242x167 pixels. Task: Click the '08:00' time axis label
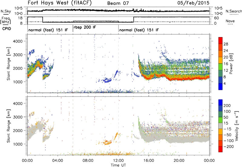coord(88,161)
